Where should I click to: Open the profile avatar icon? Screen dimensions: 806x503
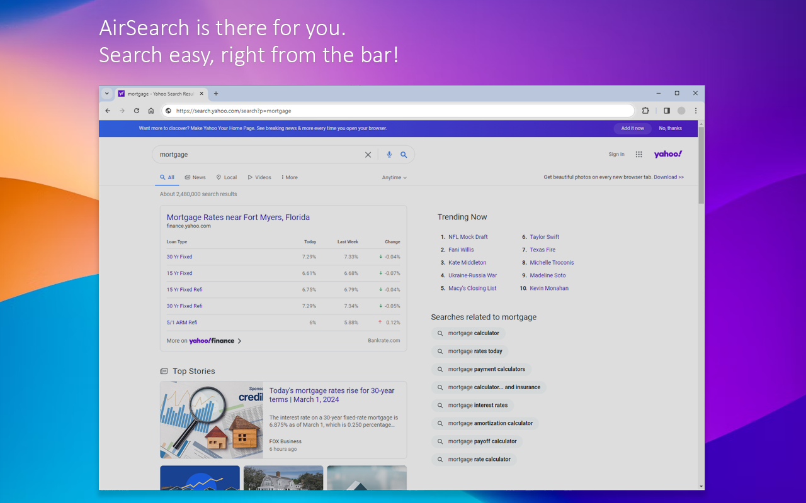click(x=681, y=111)
